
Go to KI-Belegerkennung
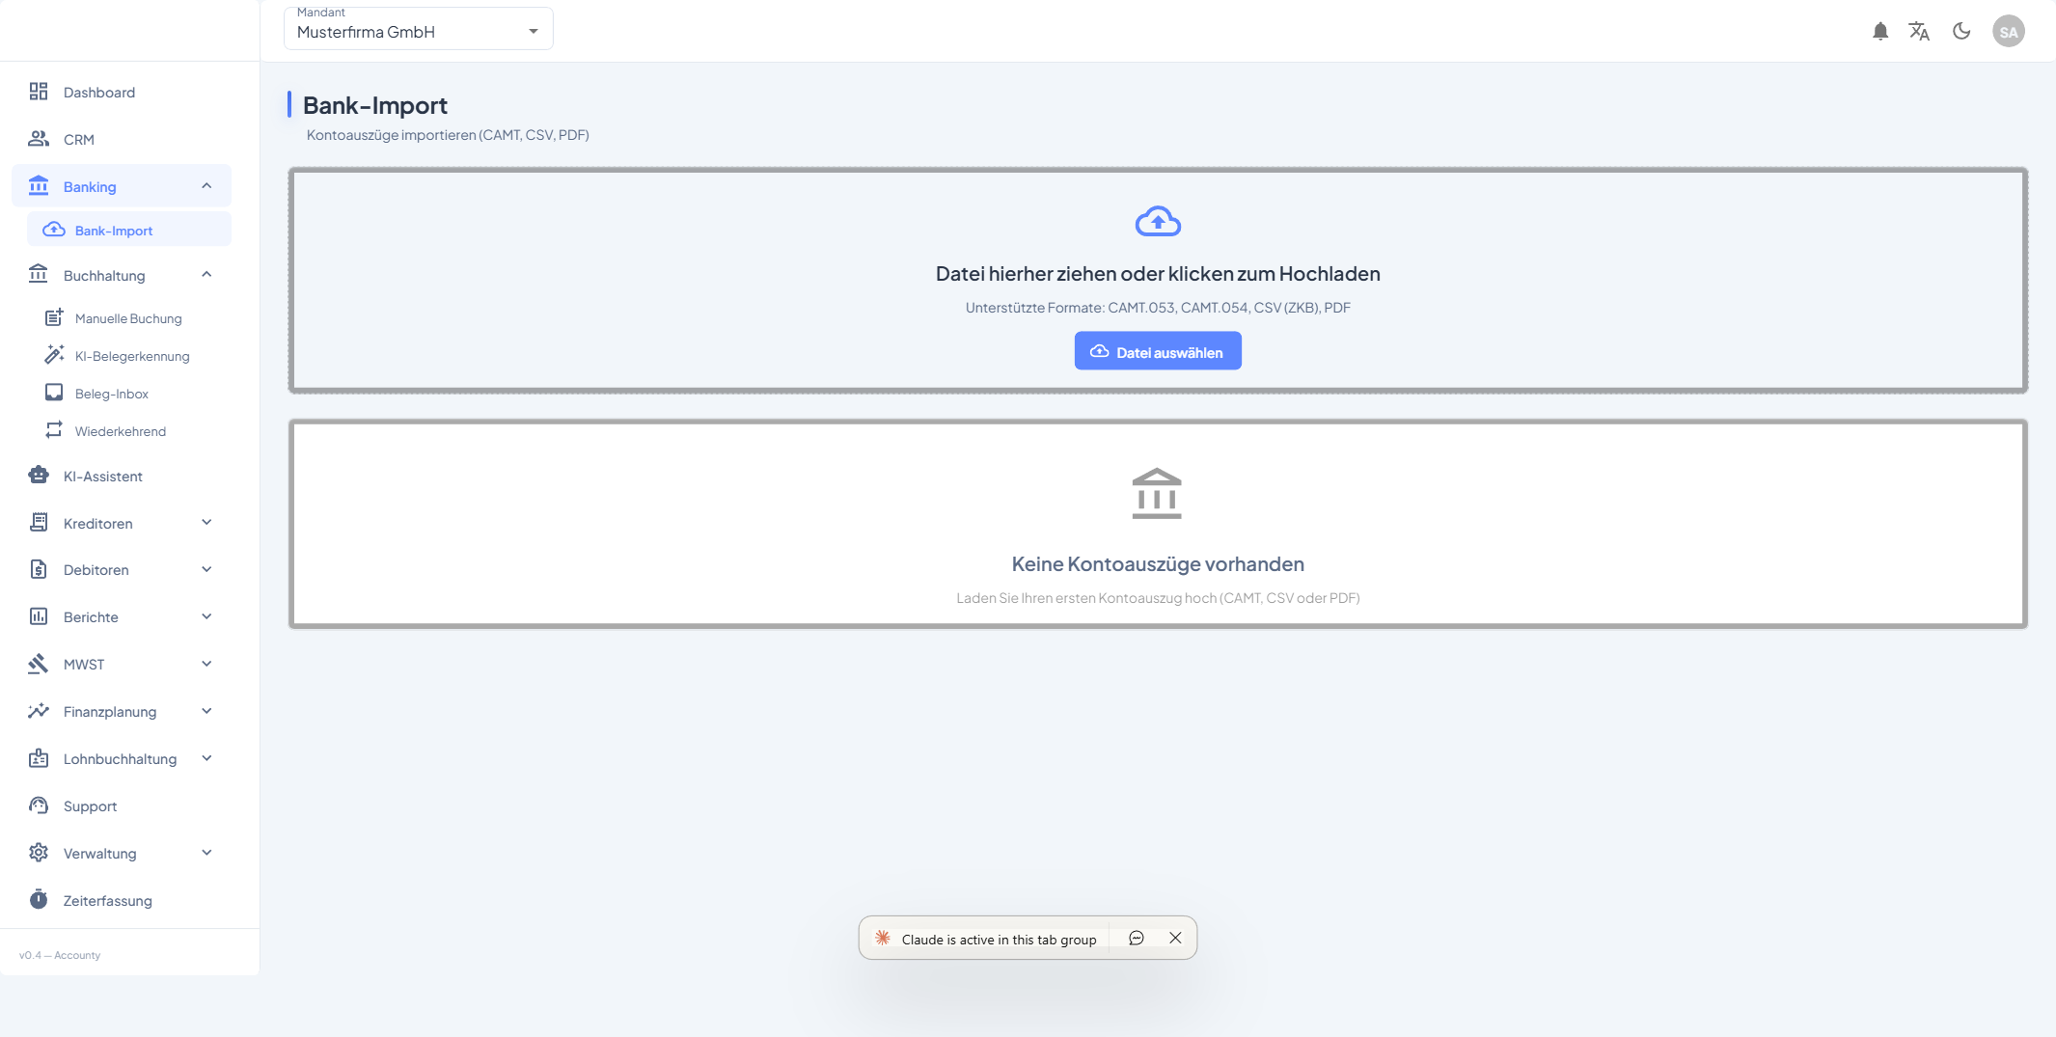tap(132, 356)
